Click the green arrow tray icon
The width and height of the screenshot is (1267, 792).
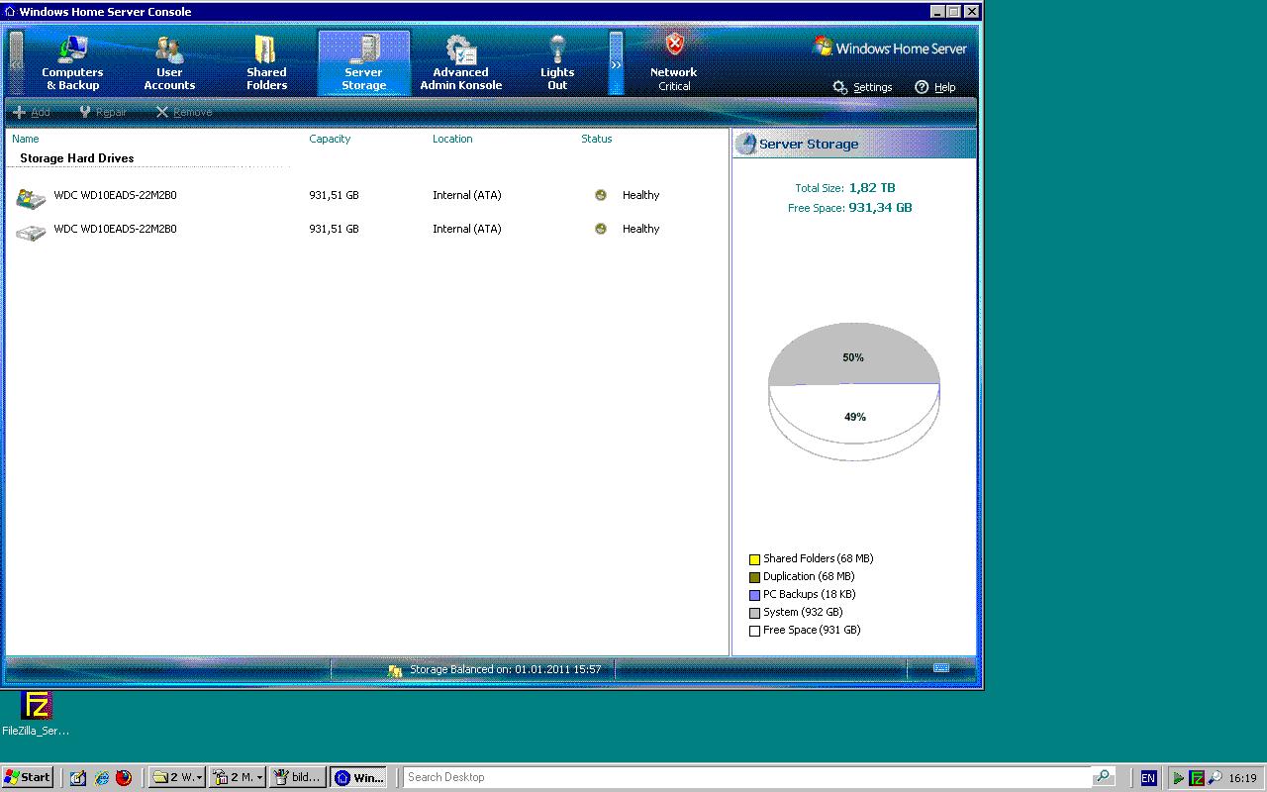[x=1179, y=778]
